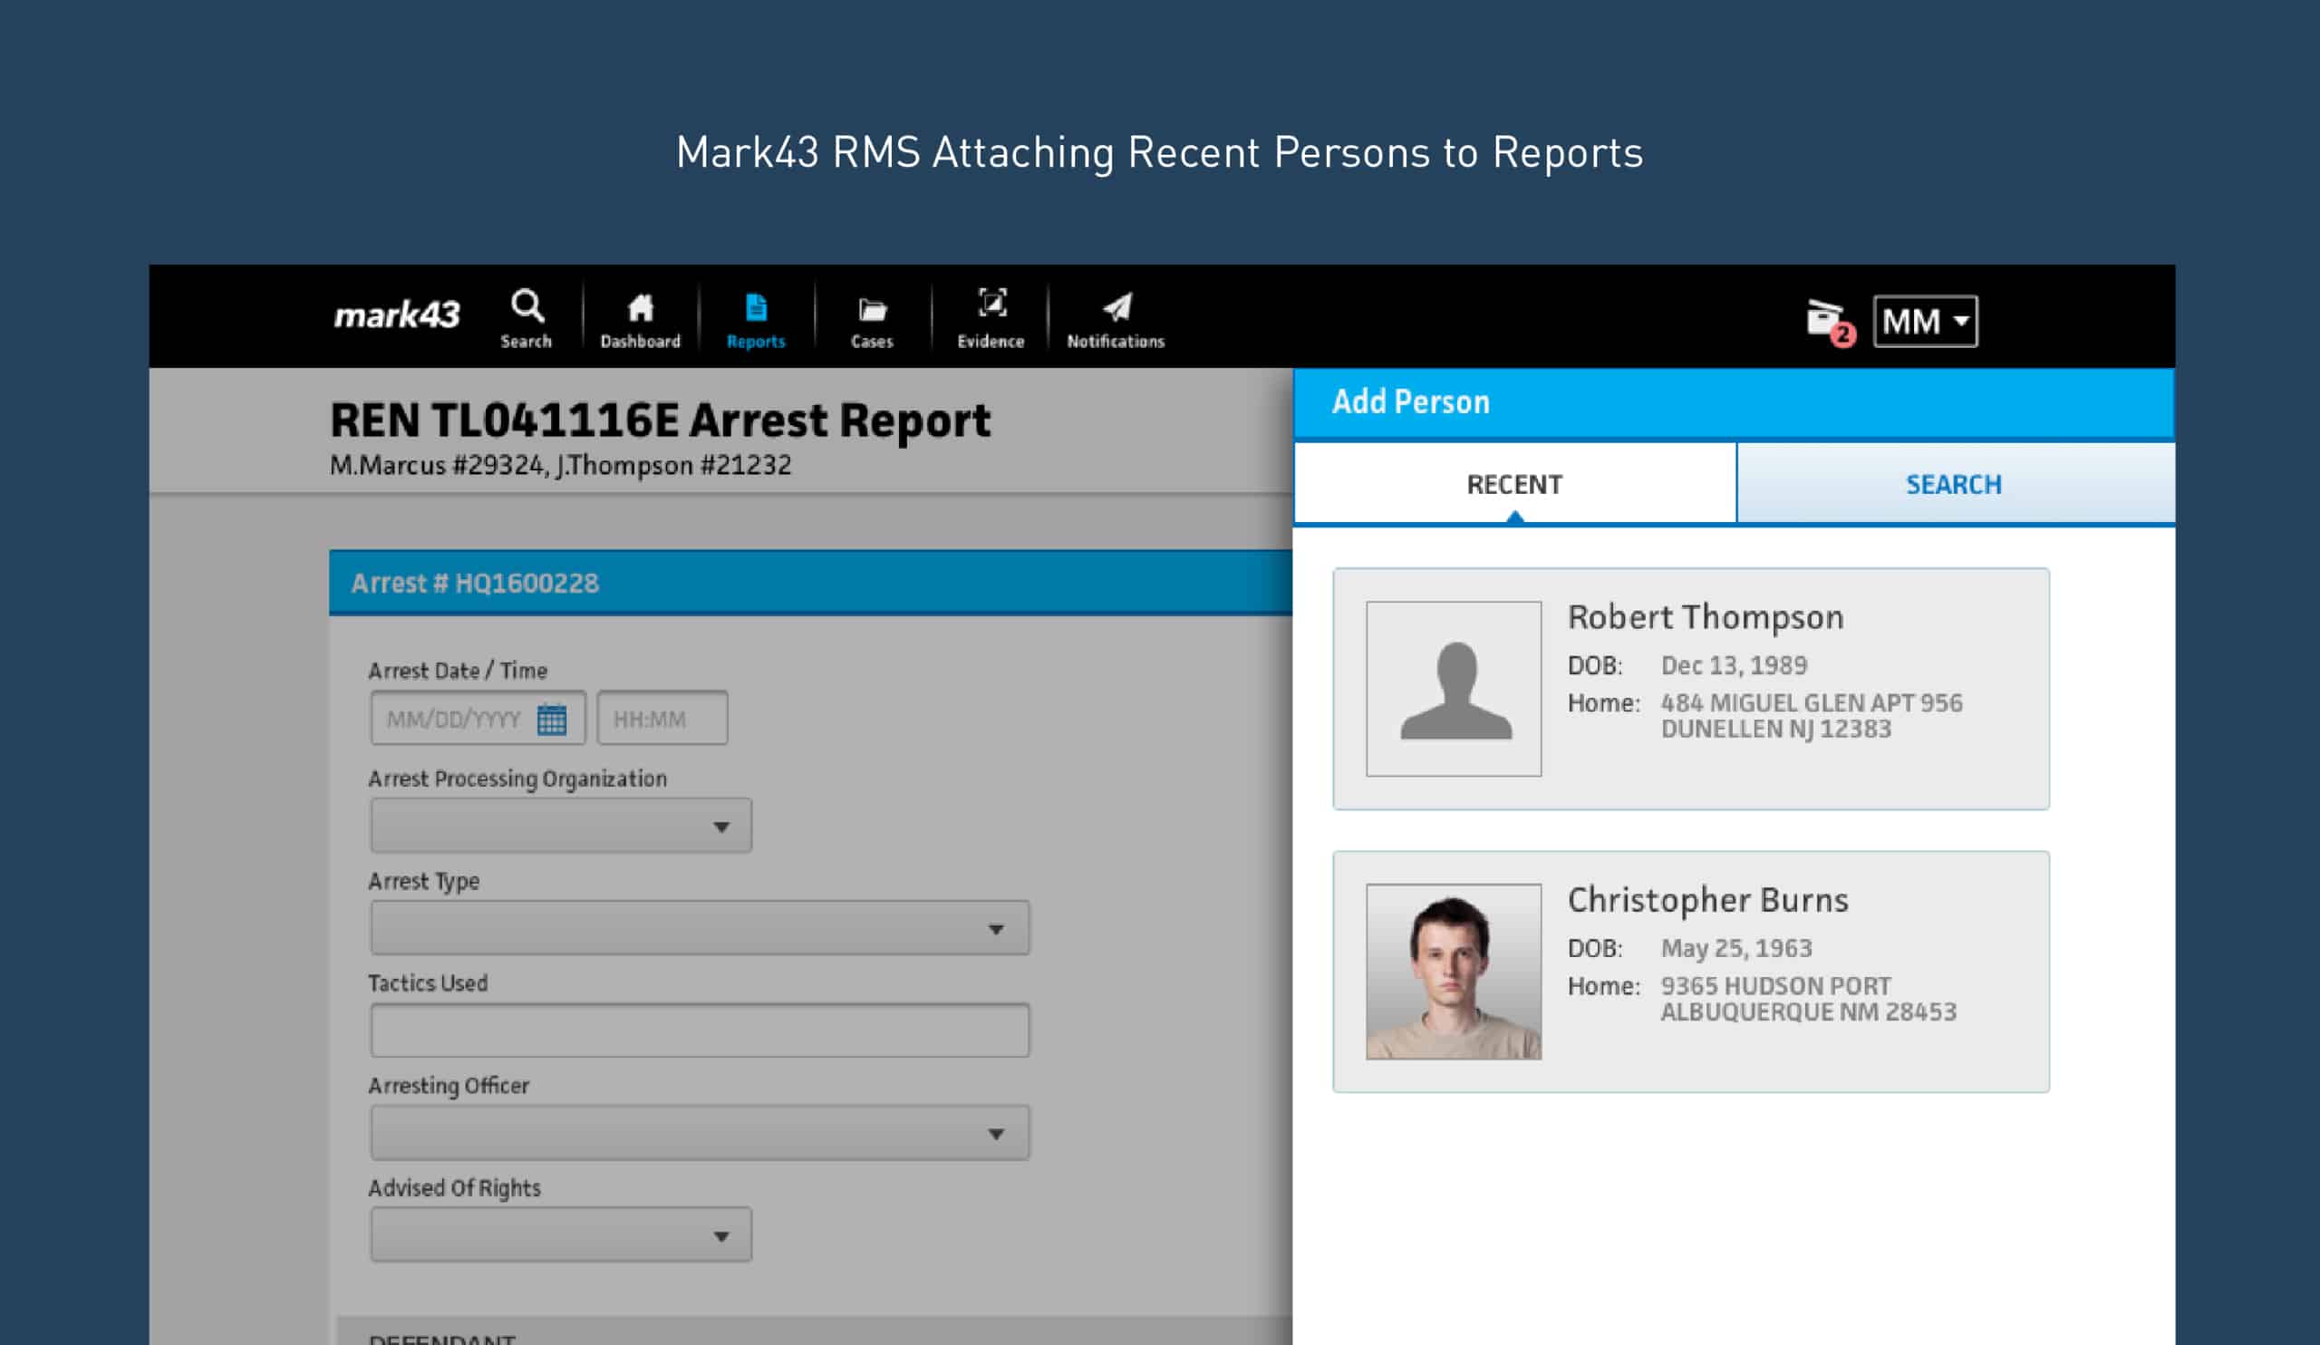Click the Tactics Used input field
The image size is (2320, 1345).
[x=699, y=1031]
